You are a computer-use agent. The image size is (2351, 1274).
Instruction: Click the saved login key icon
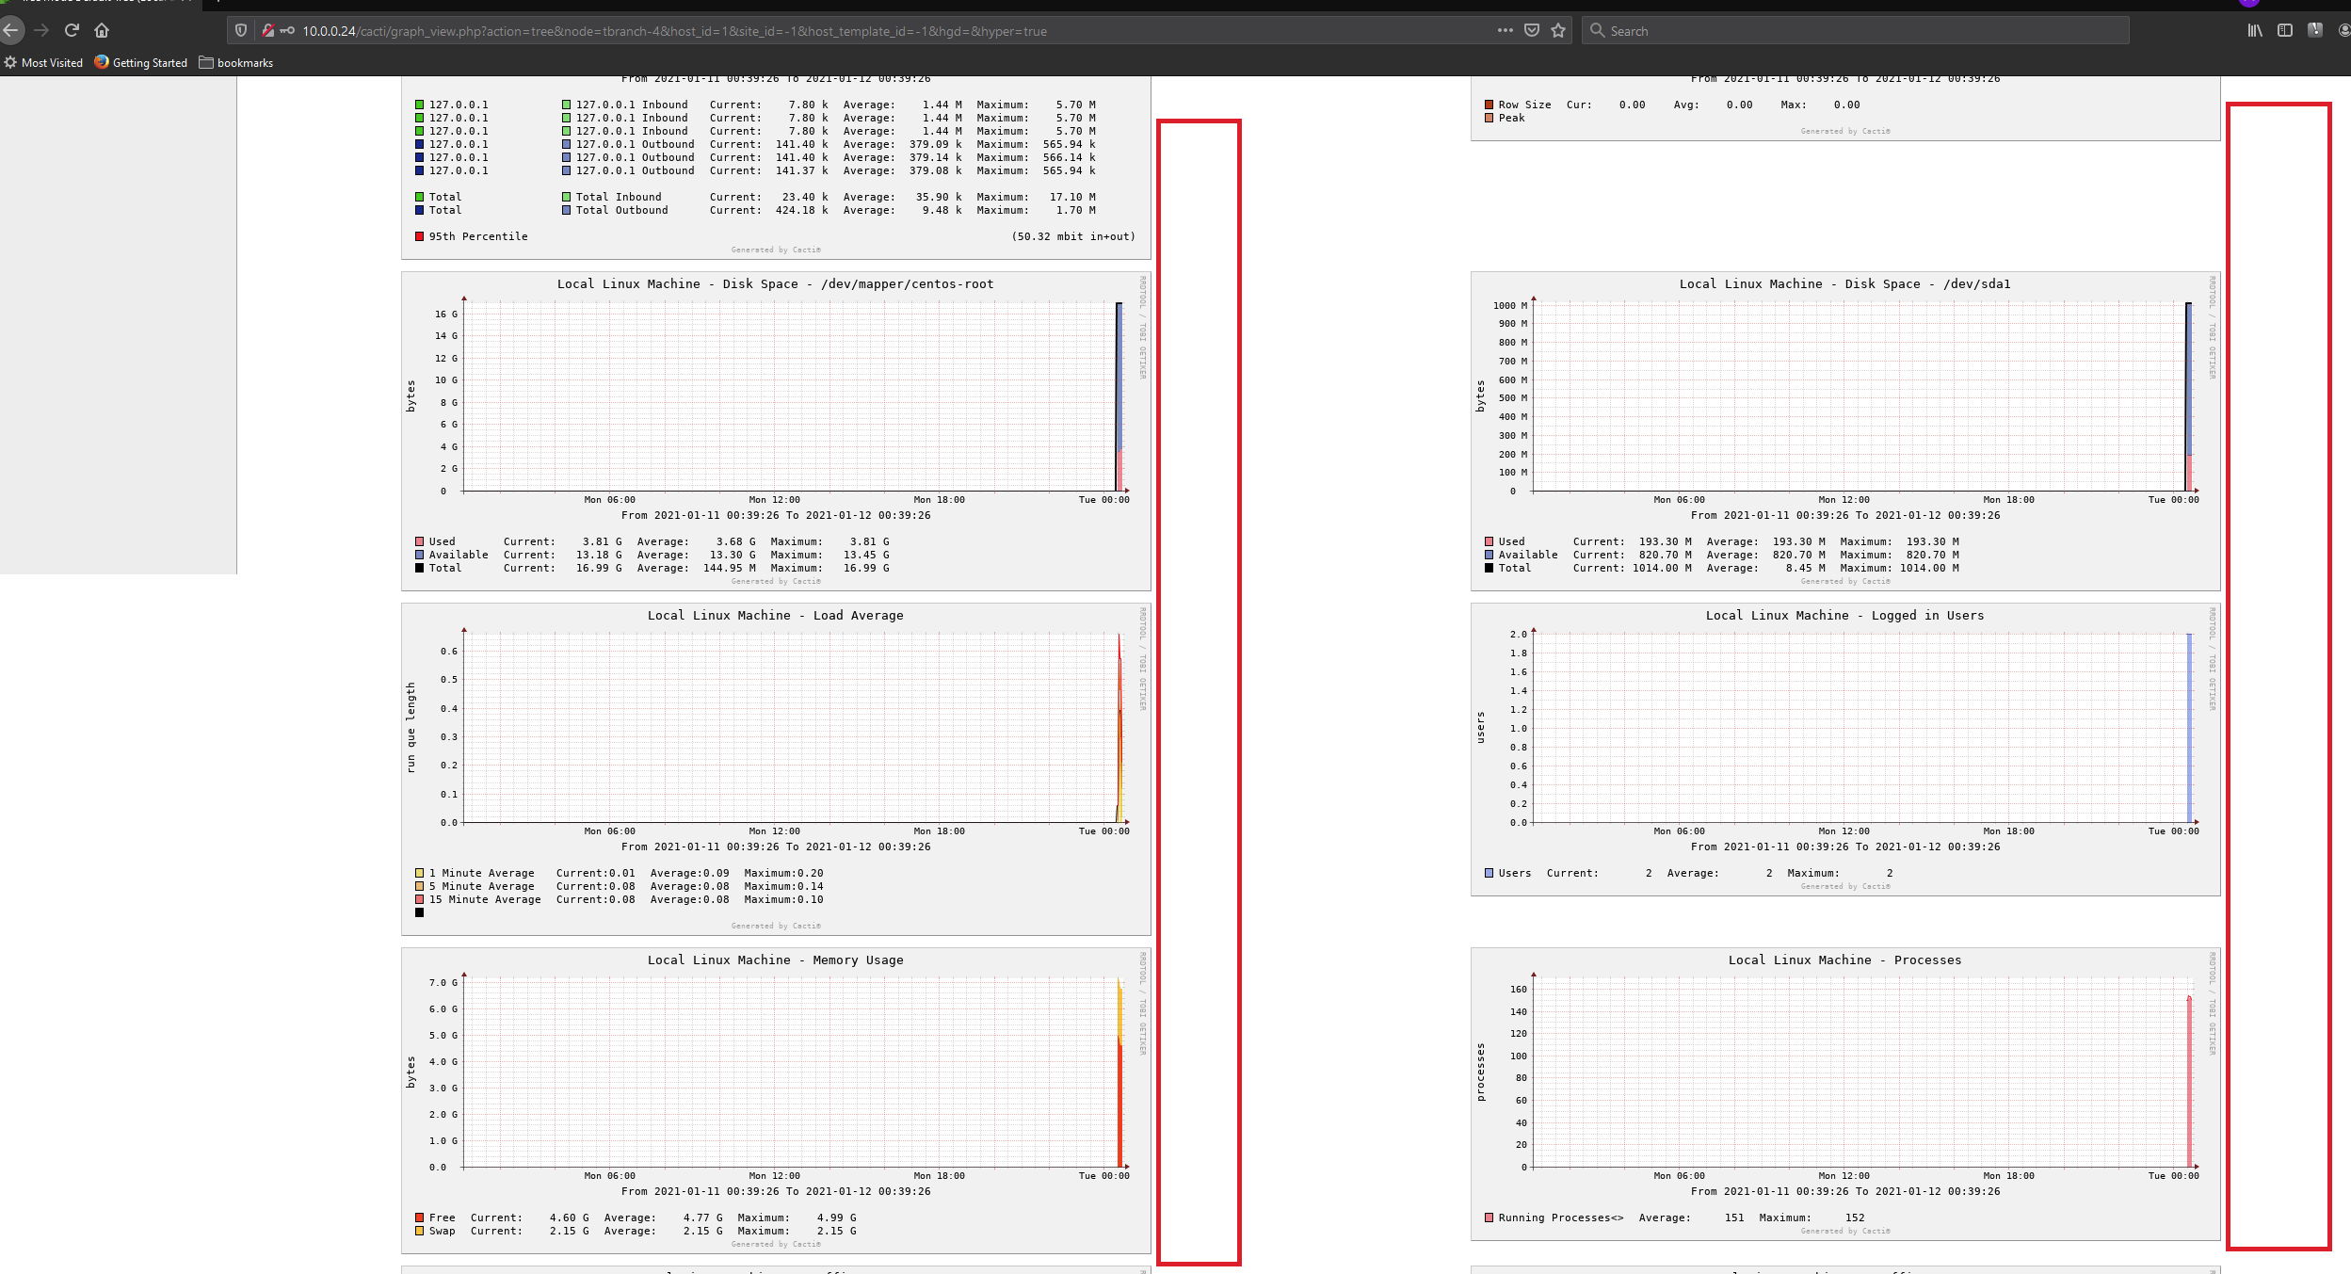pyautogui.click(x=287, y=31)
